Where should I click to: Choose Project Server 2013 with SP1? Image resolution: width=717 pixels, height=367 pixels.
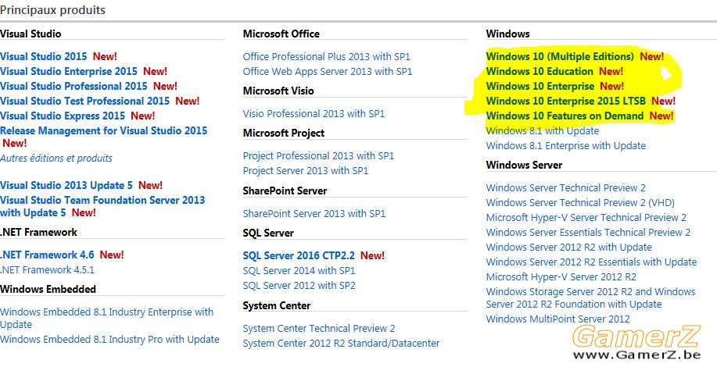[x=306, y=171]
